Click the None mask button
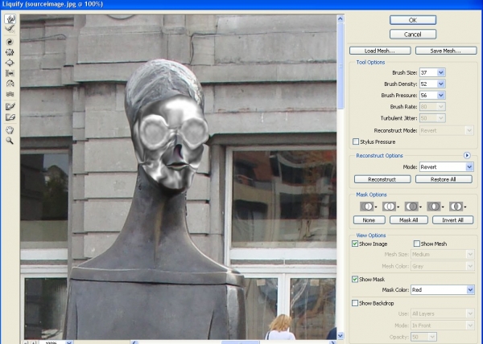Viewport: 483px width, 344px height. [369, 220]
